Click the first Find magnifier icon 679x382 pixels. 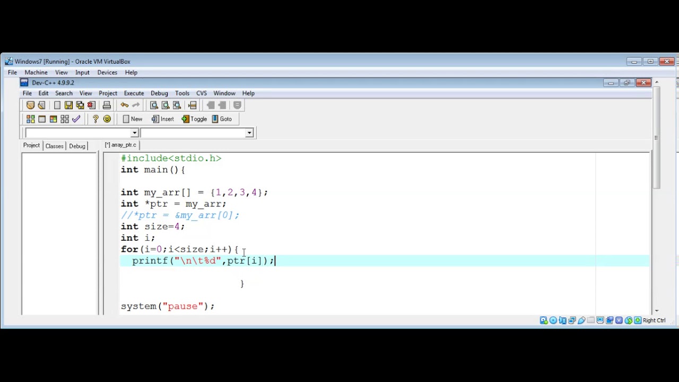(x=154, y=105)
